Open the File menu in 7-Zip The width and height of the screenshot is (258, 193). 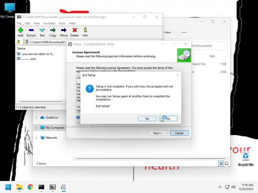[19, 23]
